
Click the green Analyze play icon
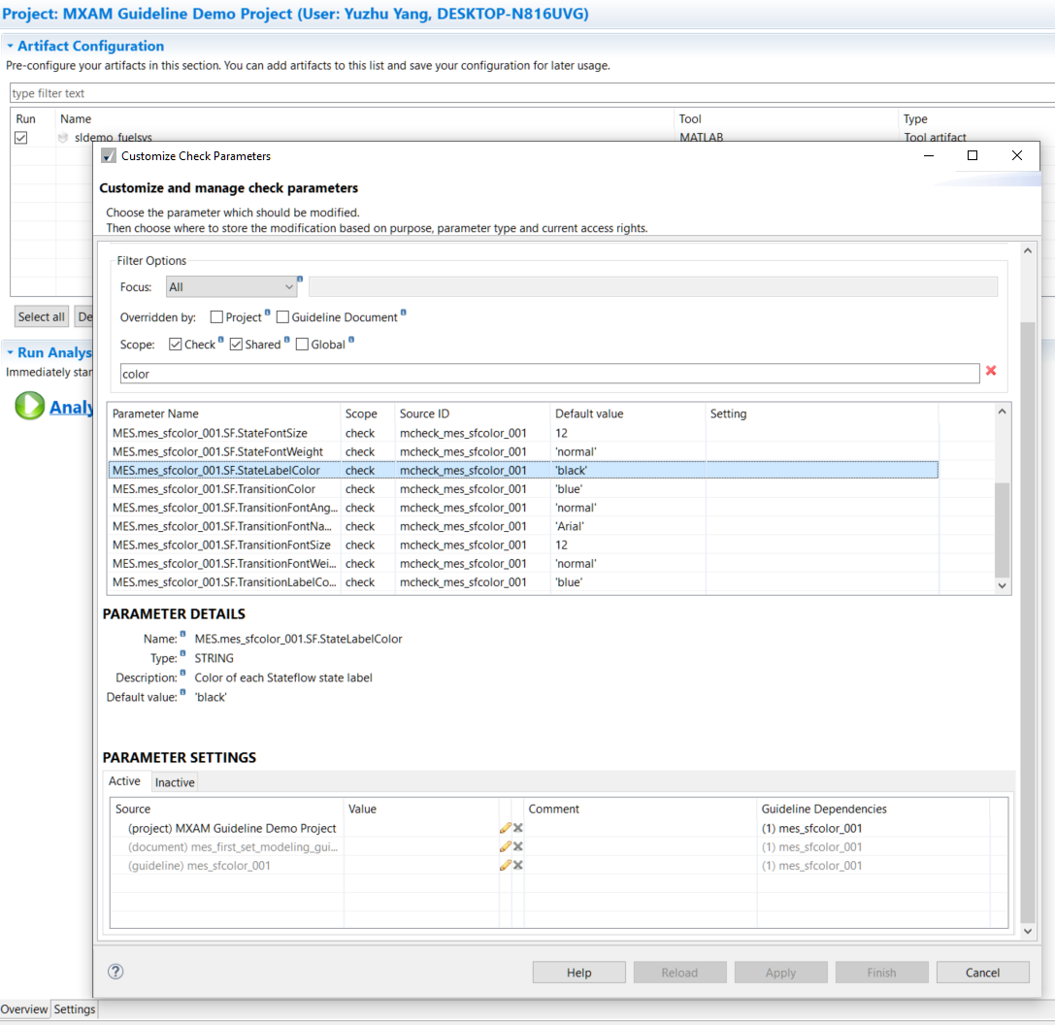29,406
